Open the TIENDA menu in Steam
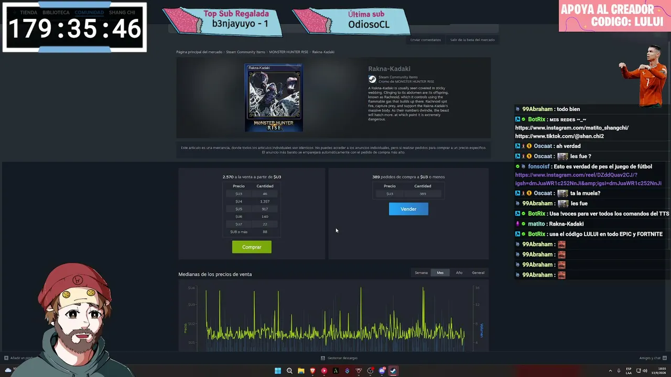 [x=29, y=13]
